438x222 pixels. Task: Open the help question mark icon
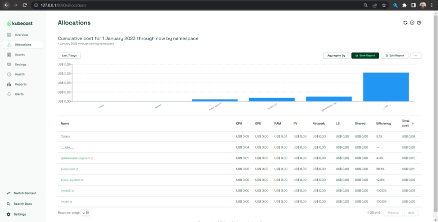(419, 22)
